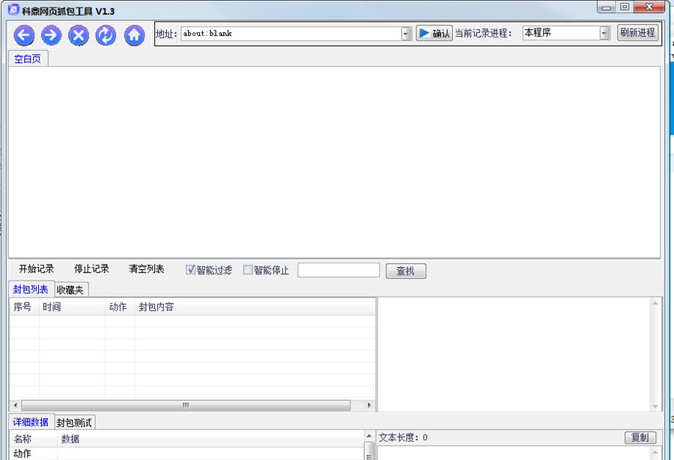Disable the 智能过滤 smart filter checkbox
The image size is (674, 460).
pos(190,270)
